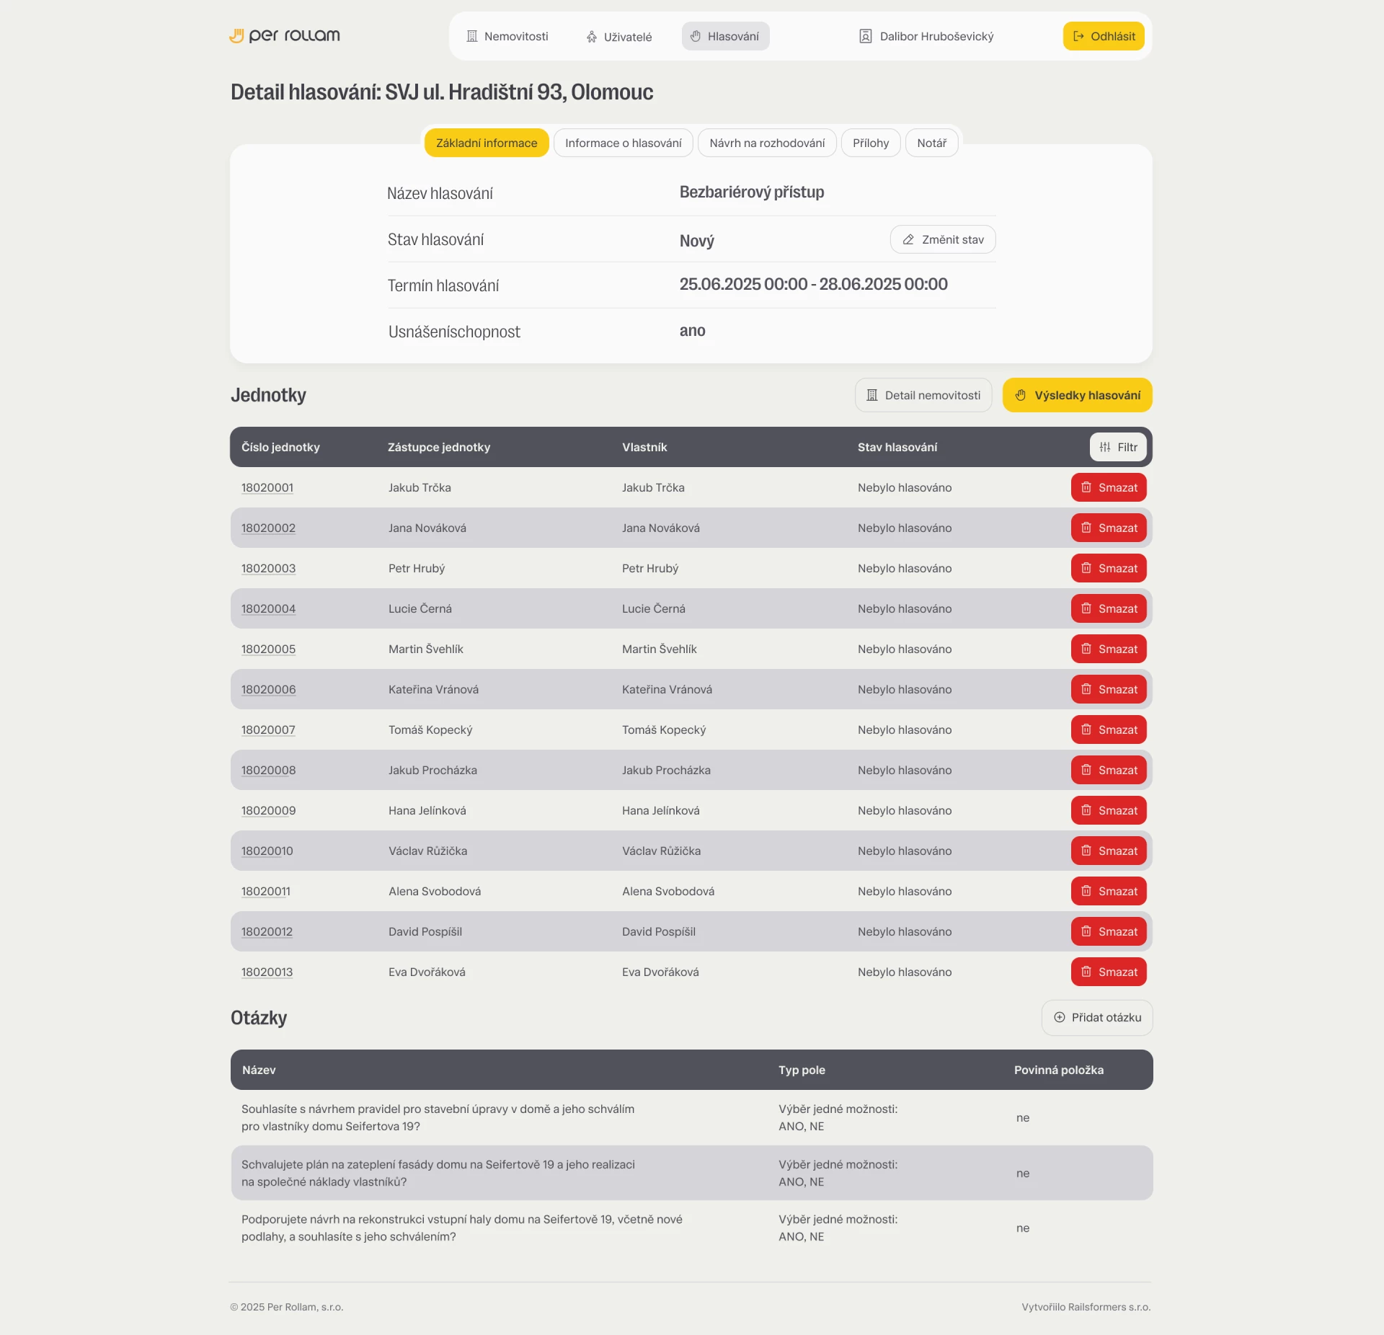Open the Notář tab

[x=931, y=143]
